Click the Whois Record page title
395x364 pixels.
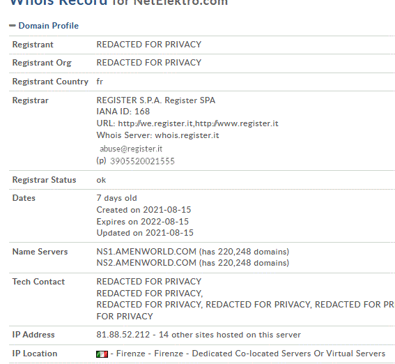pos(118,3)
